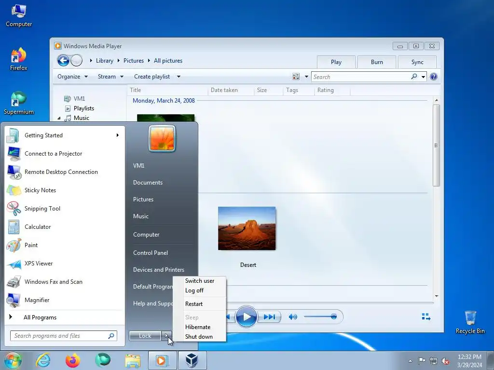
Task: Click the user account picture
Action: click(x=162, y=138)
